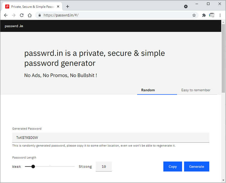Viewport: 226px width, 183px height.
Task: Click the password length number field
Action: (x=104, y=167)
